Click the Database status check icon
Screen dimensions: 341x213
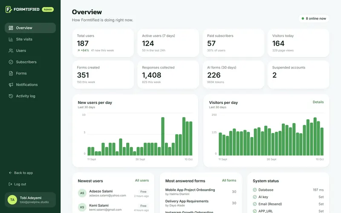pos(254,190)
